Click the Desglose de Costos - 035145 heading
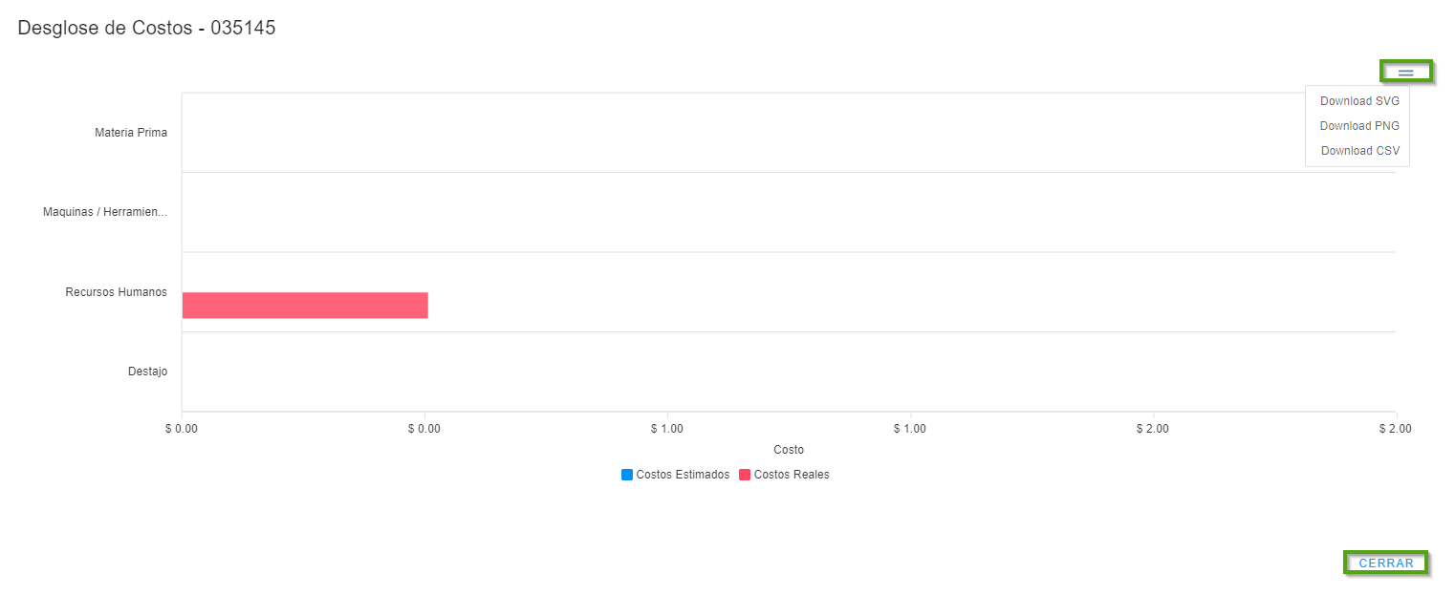The image size is (1455, 595). point(146,29)
